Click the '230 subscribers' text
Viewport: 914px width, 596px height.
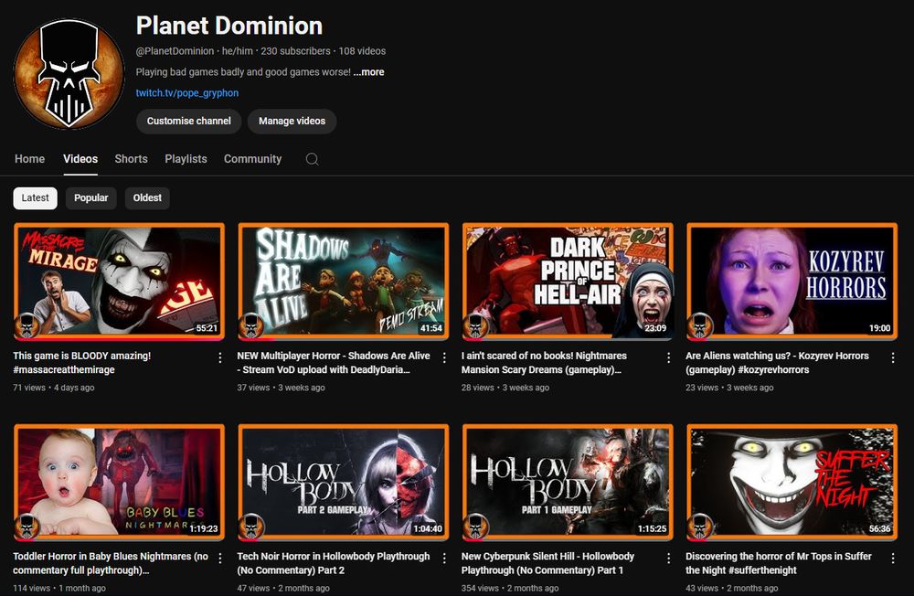[295, 51]
